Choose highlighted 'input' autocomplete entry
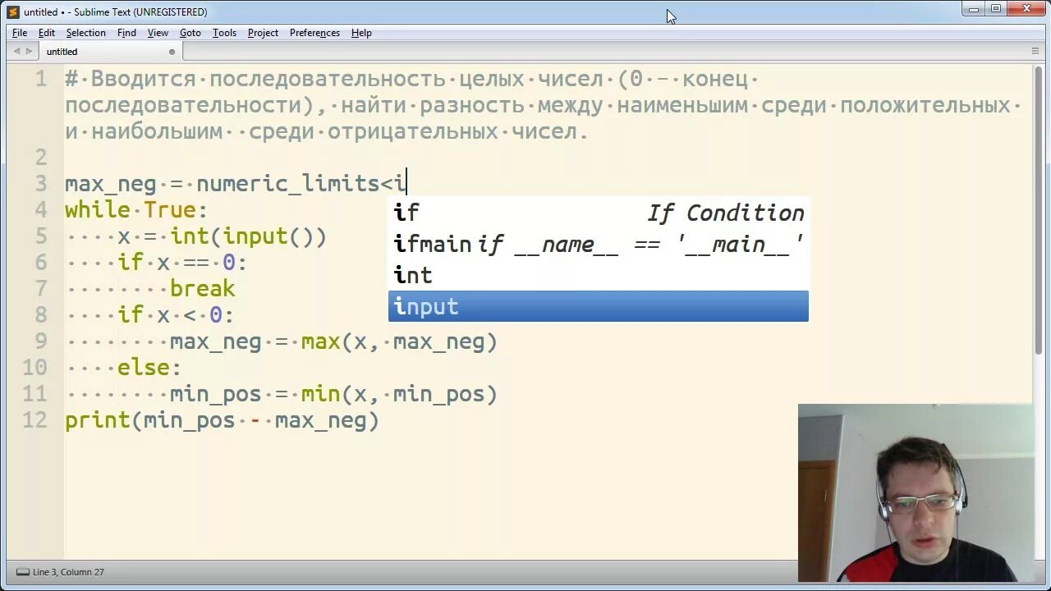1051x591 pixels. (599, 306)
